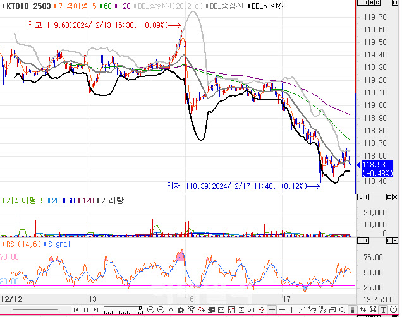Image resolution: width=402 pixels, height=317 pixels.
Task: Click the KTB10 2503 symbol label
Action: click(27, 6)
